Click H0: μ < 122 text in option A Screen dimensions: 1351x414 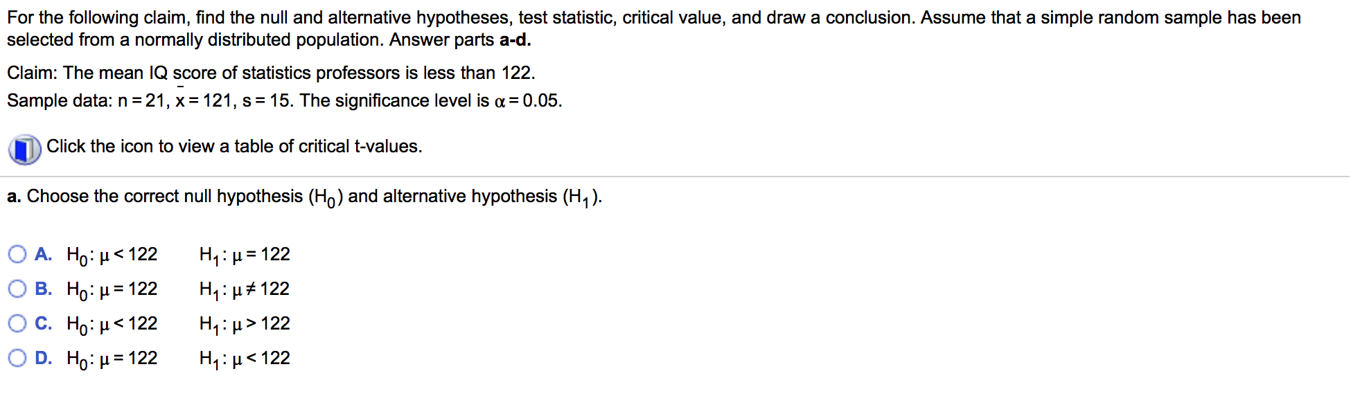pyautogui.click(x=112, y=255)
